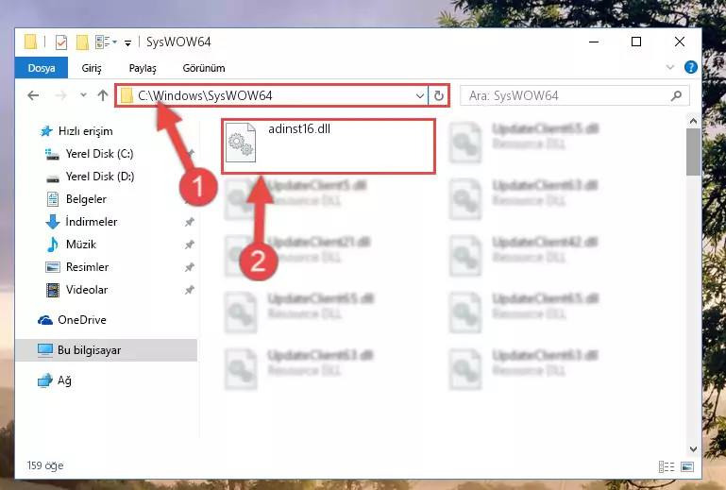Close the SysWOW64 window
Viewport: 726px width, 490px height.
tap(679, 42)
